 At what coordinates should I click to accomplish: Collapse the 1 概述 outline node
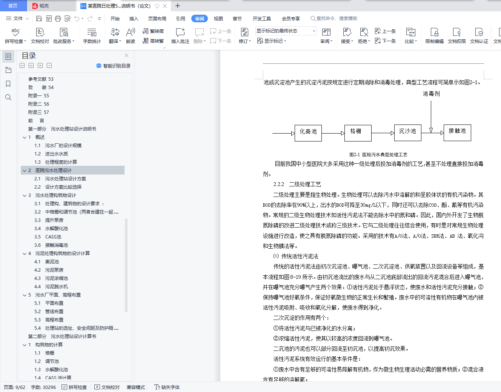(x=25, y=137)
